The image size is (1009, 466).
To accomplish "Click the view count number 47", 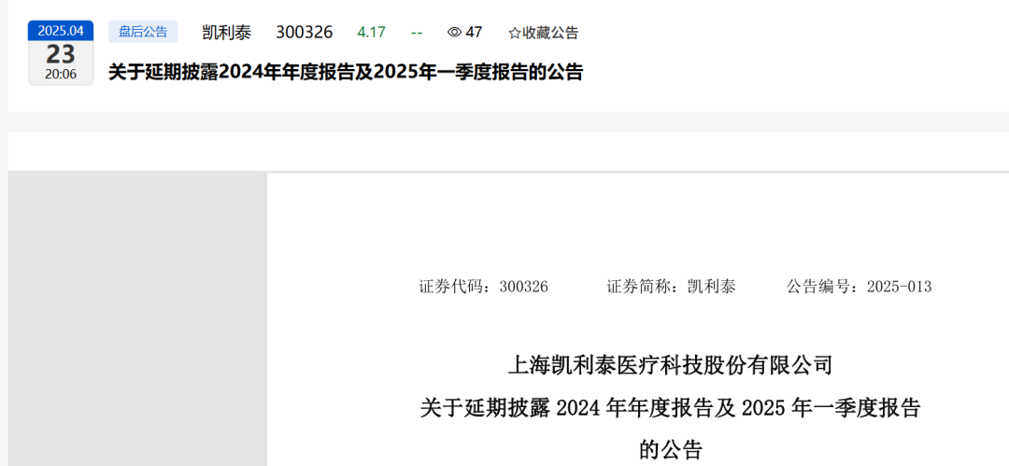I will point(474,32).
